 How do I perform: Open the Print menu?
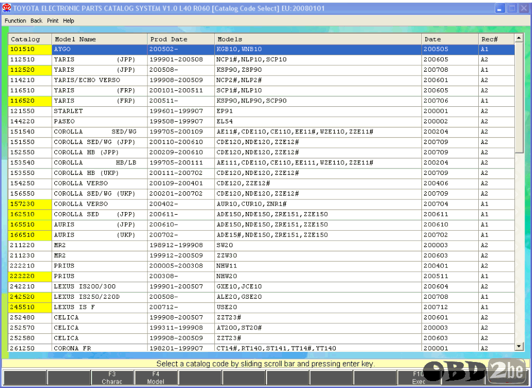(x=53, y=21)
